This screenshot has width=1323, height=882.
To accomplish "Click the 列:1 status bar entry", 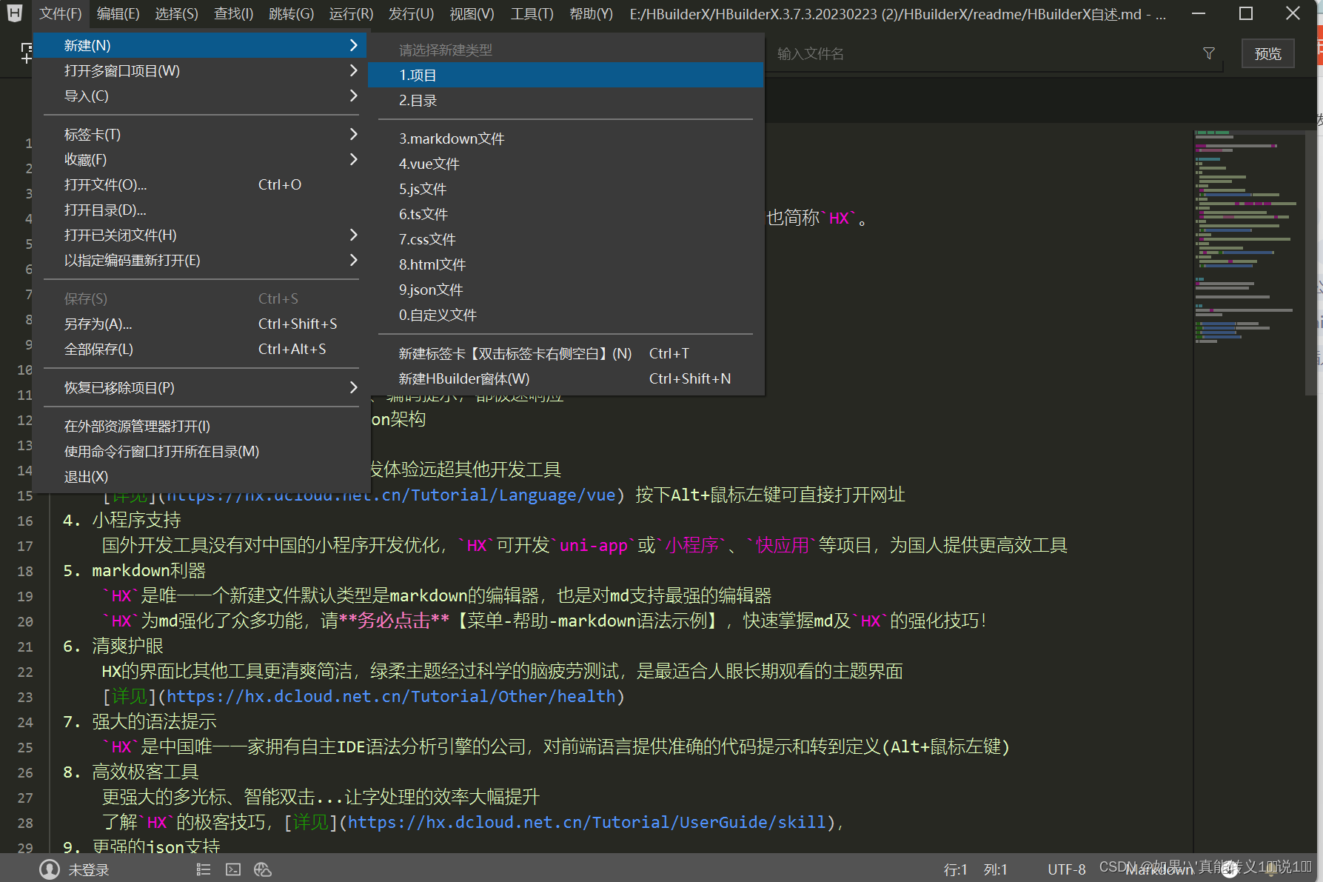I will tap(995, 869).
